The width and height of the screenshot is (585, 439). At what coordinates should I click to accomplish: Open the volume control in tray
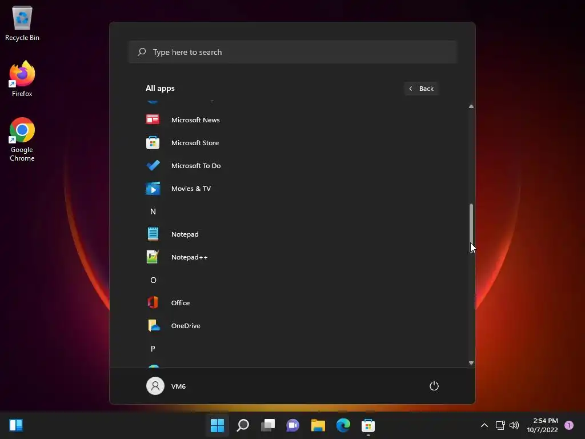point(514,425)
